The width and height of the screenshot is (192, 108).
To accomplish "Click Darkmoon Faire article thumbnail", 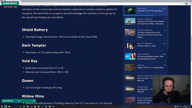I will tap(130, 100).
